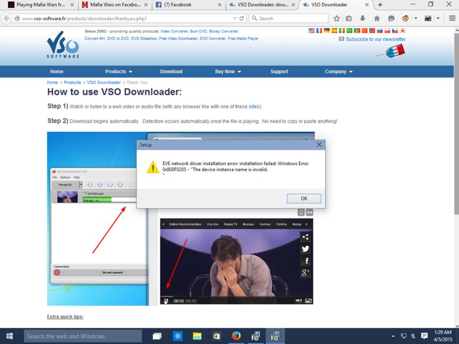The image size is (459, 344).
Task: Close the Playing Mafia Wars tab
Action: click(72, 5)
